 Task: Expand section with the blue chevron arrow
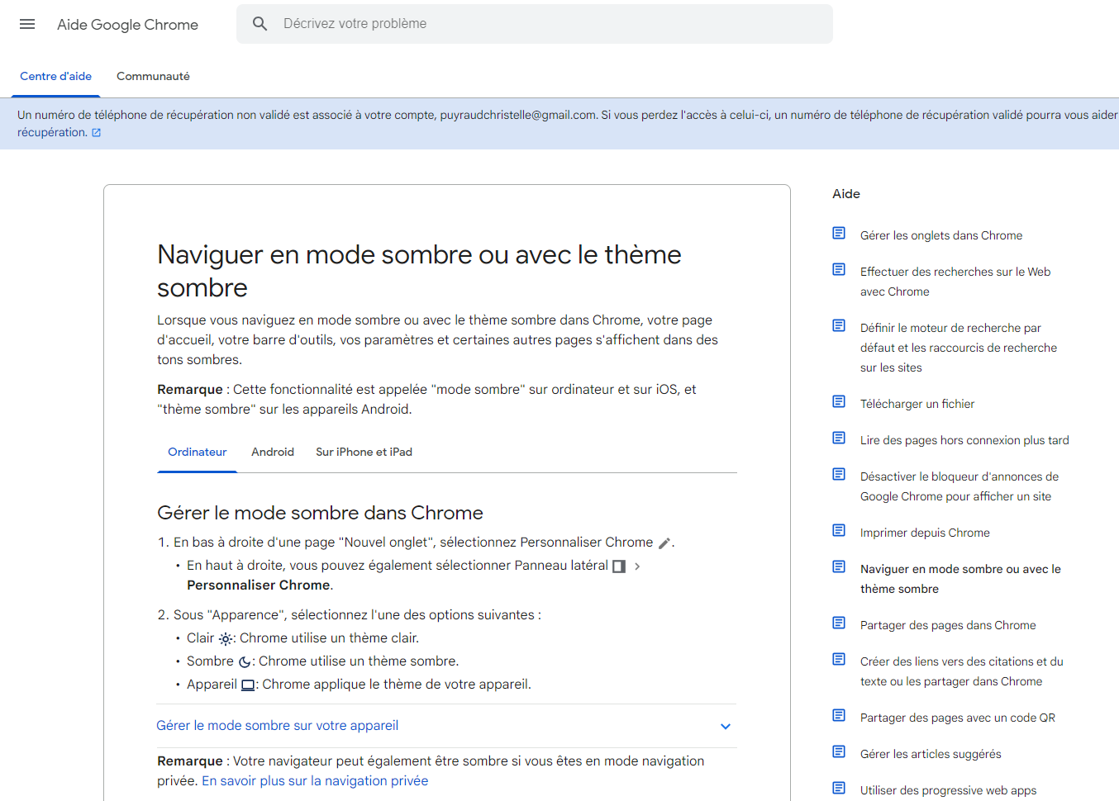726,727
